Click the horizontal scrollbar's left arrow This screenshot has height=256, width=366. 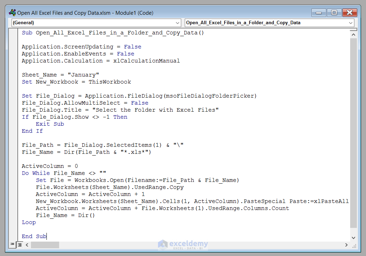27,245
